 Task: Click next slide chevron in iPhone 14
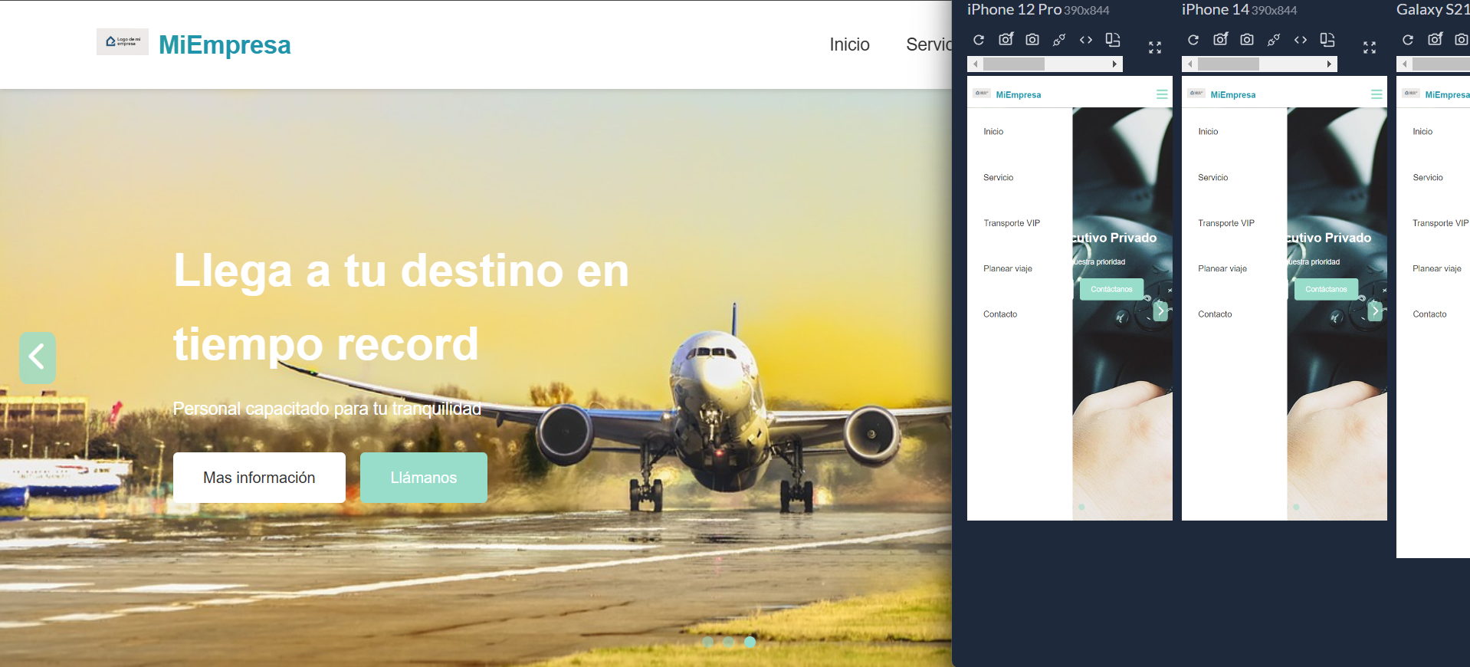click(x=1376, y=310)
